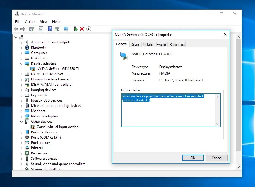
Task: Expand the Bluetooth tree node
Action: coord(21,48)
